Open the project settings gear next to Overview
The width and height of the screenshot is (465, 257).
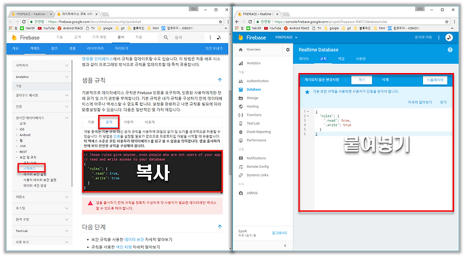[x=287, y=50]
